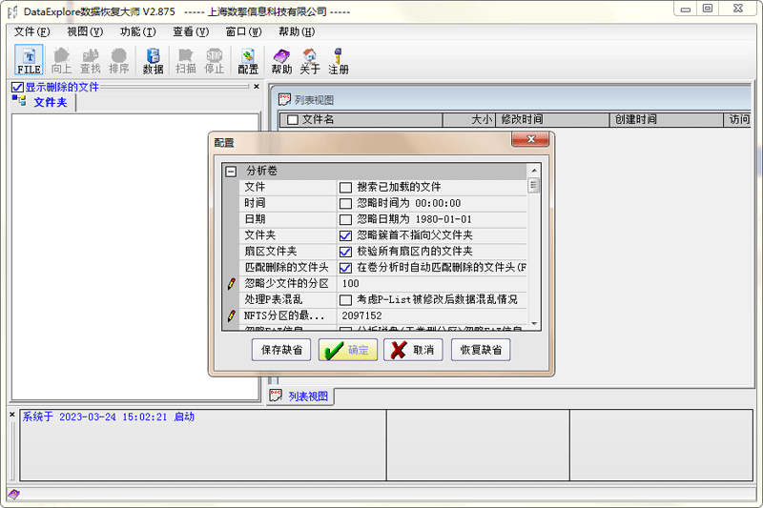Click the folder tree icon beside 文件夹
The image size is (763, 508).
tap(19, 101)
